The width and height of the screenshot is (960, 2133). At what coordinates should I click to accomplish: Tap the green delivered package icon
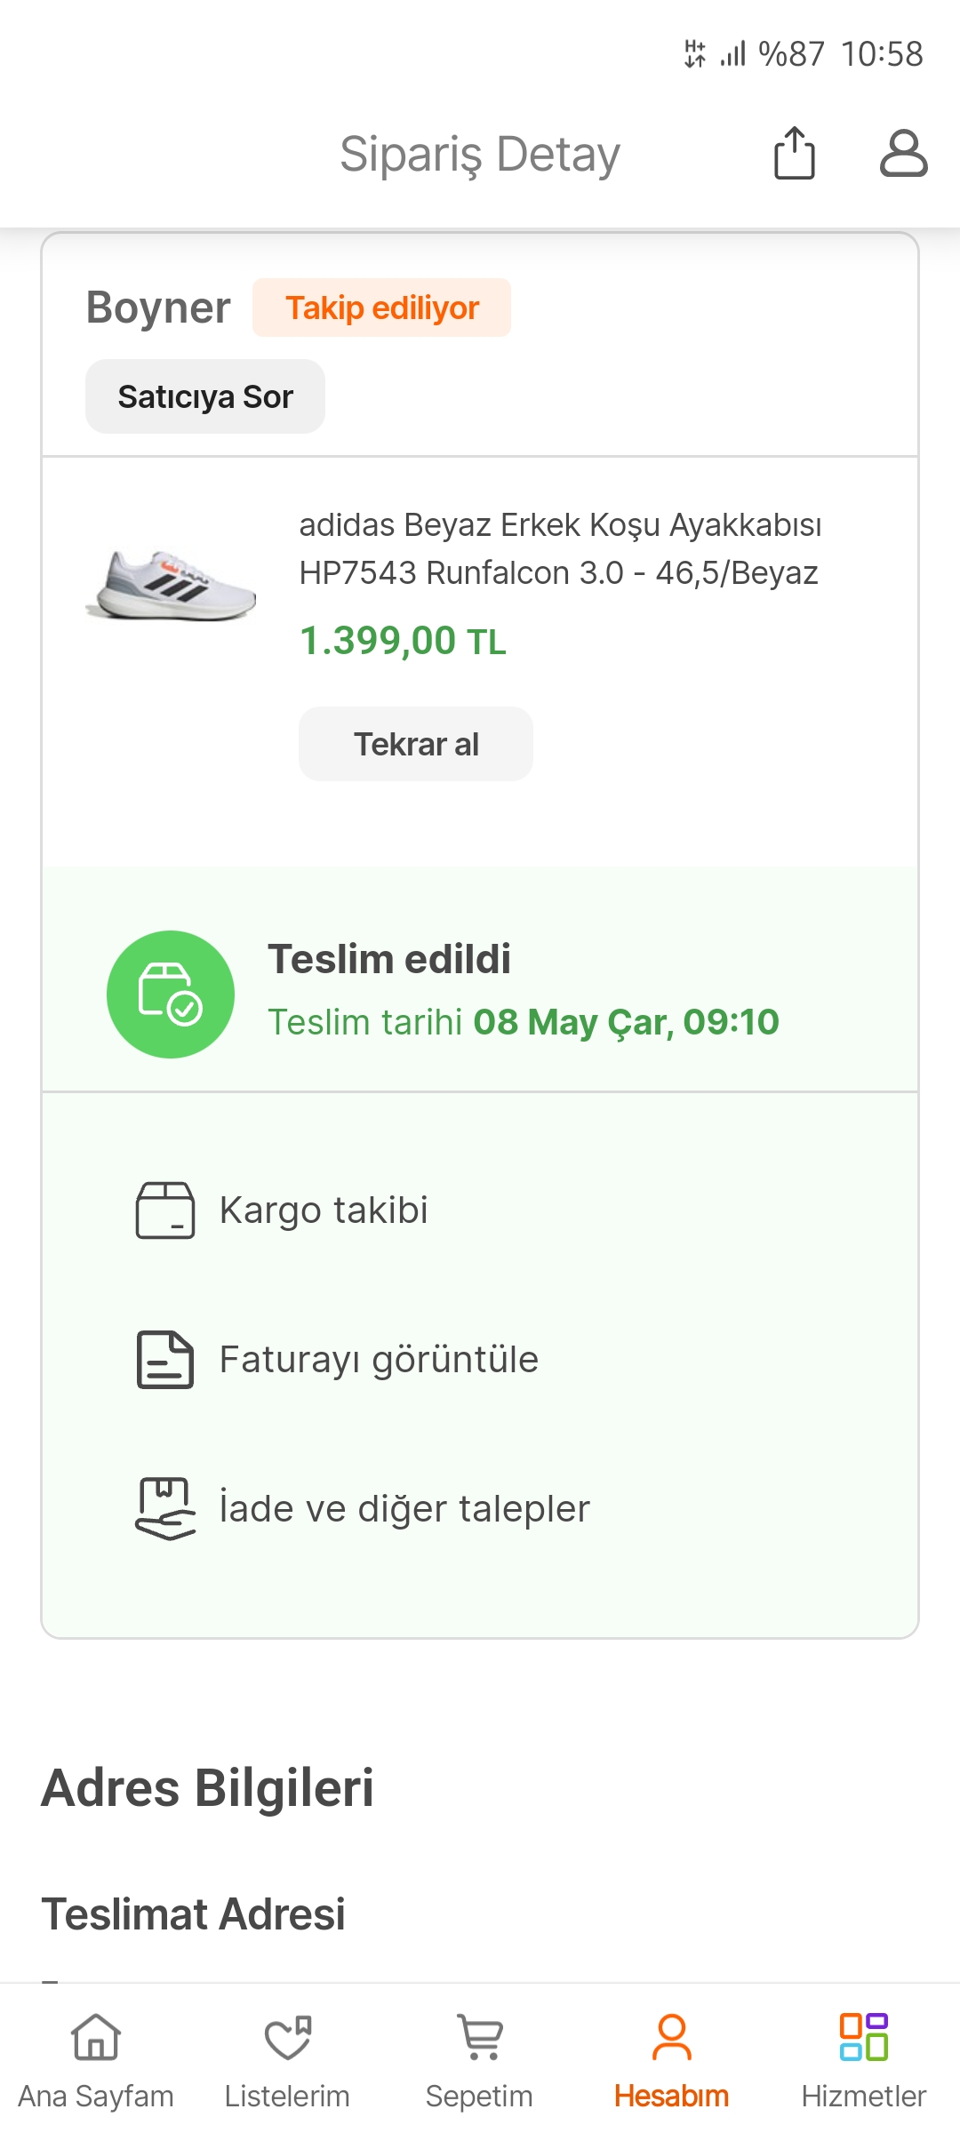[x=171, y=994]
